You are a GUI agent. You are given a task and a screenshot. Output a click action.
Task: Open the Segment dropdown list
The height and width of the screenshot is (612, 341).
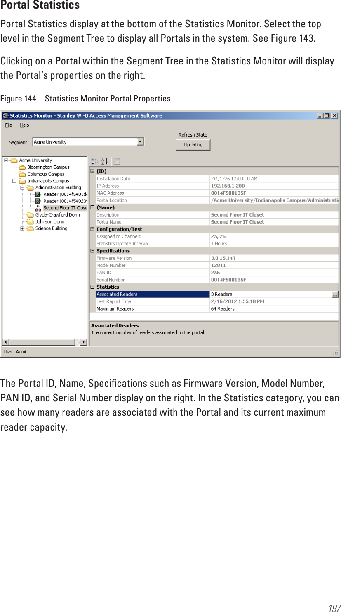(x=141, y=141)
